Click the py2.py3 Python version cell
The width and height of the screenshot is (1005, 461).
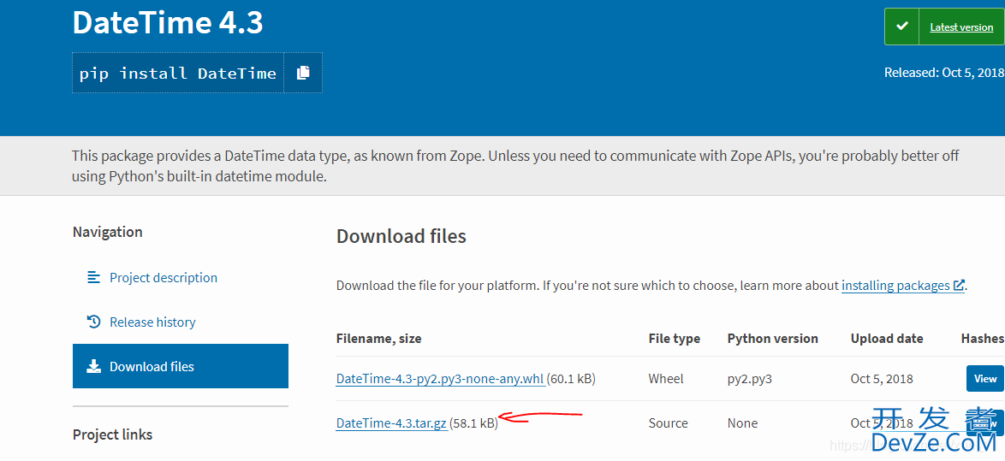[750, 379]
